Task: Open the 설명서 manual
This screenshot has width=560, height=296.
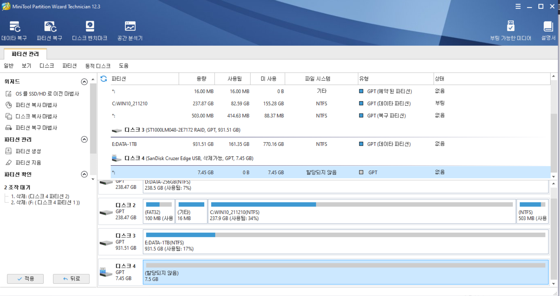Action: (548, 31)
